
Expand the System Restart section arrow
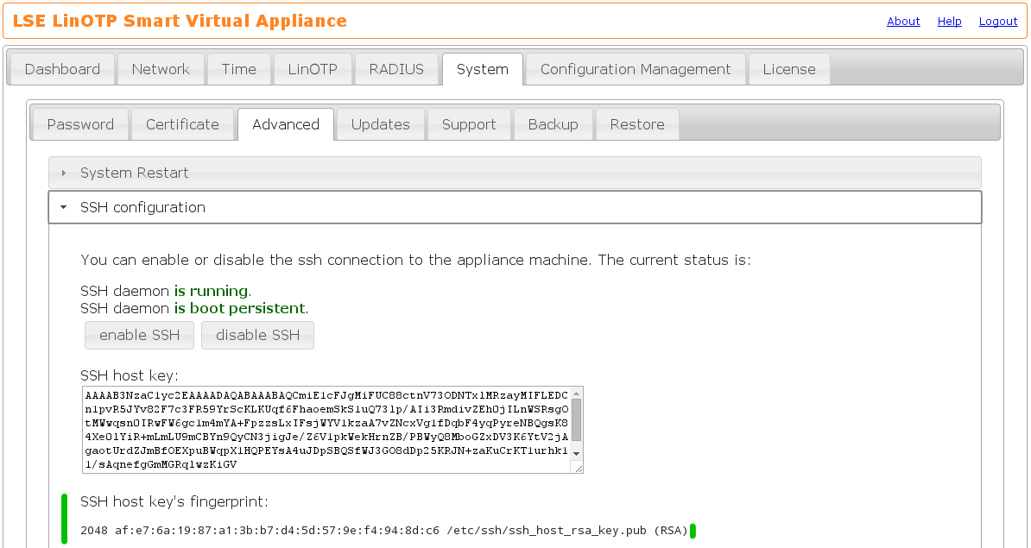pos(64,173)
